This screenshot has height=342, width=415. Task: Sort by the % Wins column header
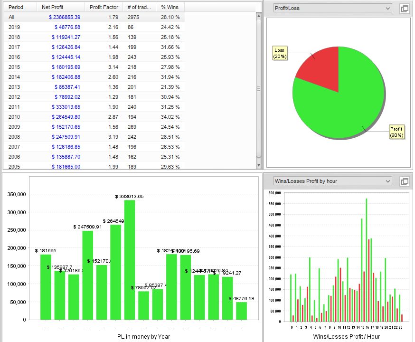pyautogui.click(x=170, y=7)
